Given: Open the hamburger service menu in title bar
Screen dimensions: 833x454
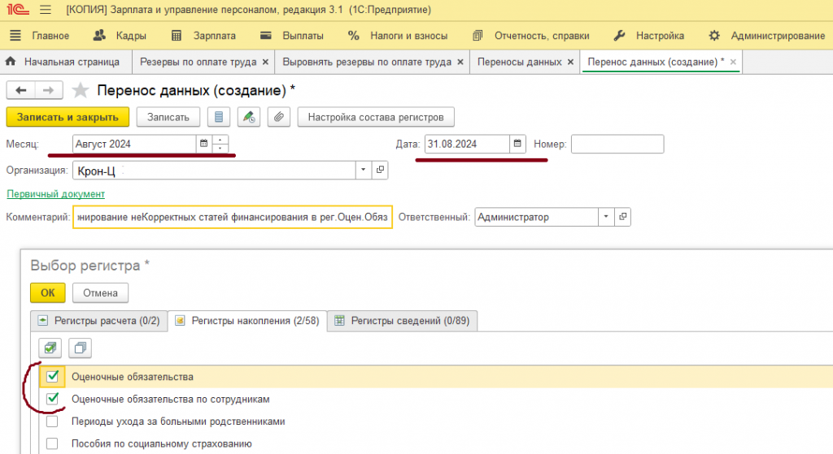Looking at the screenshot, I should tap(46, 10).
